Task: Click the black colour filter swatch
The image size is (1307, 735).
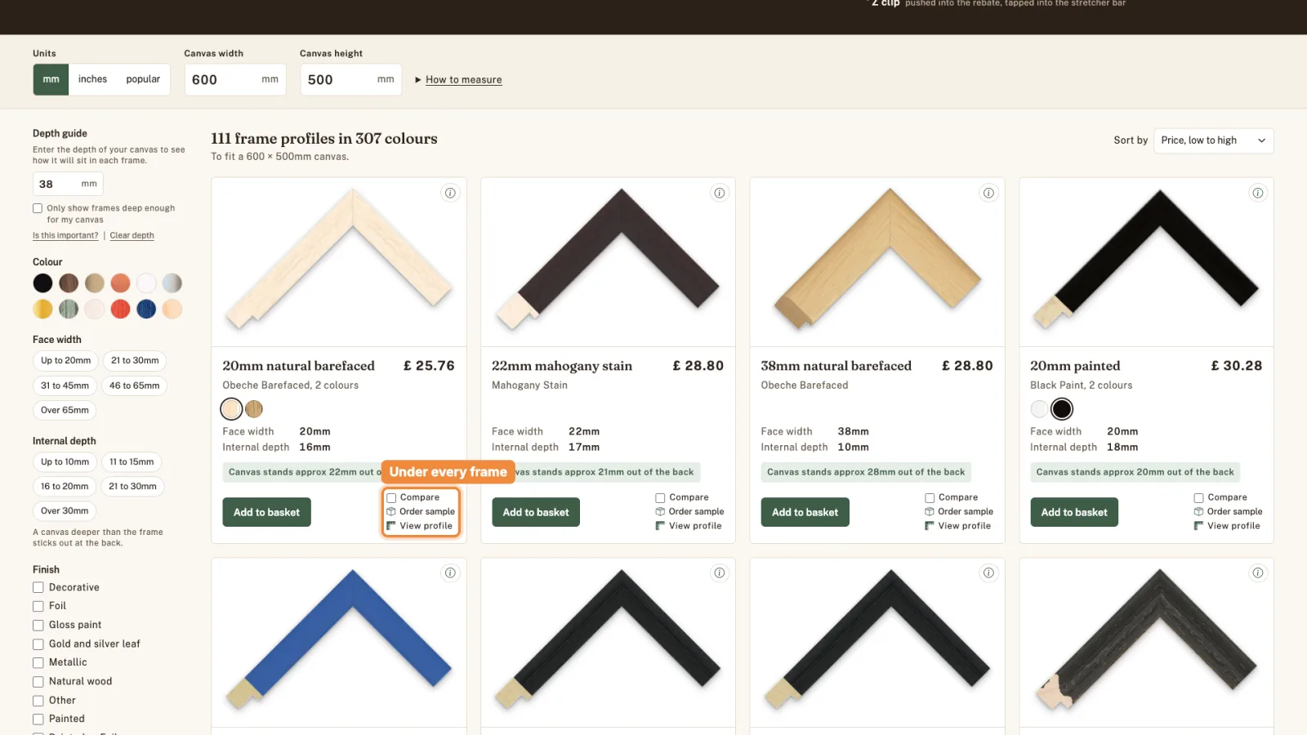Action: (x=43, y=283)
